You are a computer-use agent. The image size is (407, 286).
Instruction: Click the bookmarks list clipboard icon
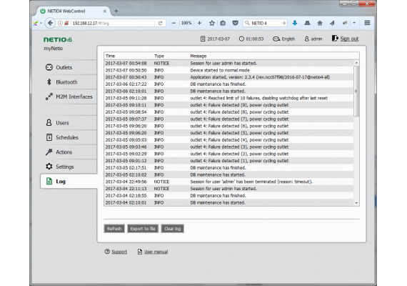pyautogui.click(x=223, y=23)
